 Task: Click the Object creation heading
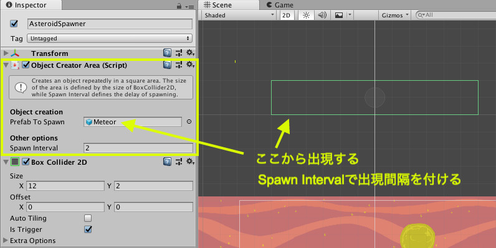[36, 112]
